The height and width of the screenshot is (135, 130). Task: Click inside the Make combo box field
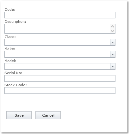pos(57,54)
